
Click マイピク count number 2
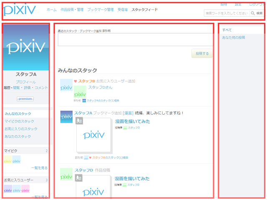[46, 151]
